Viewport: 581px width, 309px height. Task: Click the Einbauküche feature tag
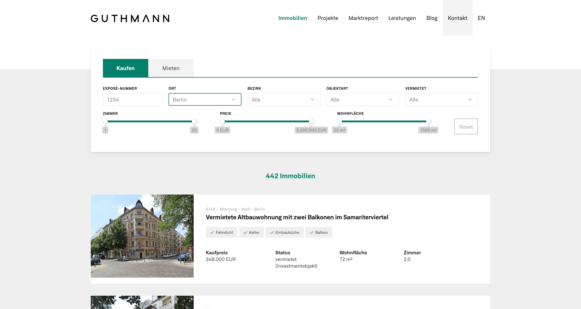point(284,232)
